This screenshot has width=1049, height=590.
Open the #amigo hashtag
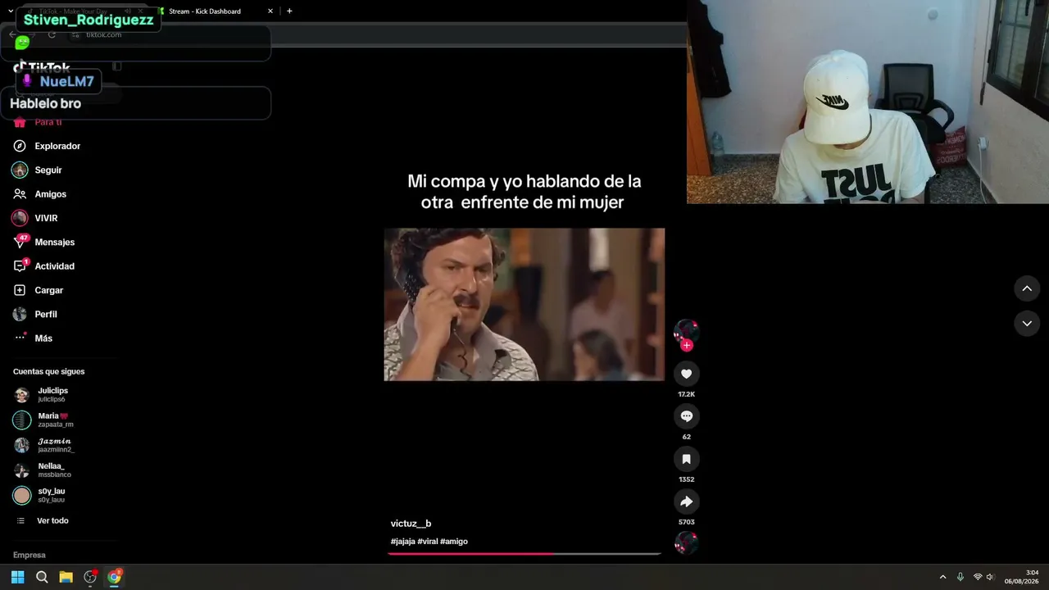(454, 542)
